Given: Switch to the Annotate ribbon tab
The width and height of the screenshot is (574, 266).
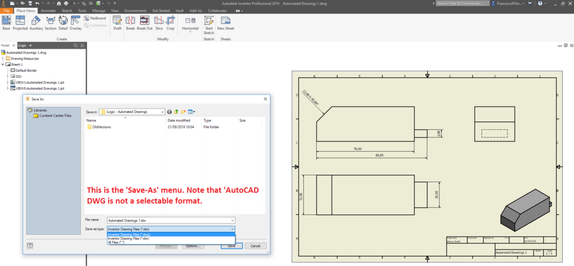Looking at the screenshot, I should pyautogui.click(x=48, y=11).
